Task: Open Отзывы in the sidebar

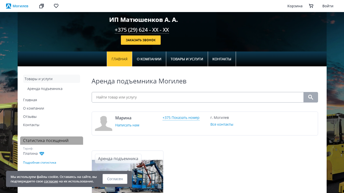Action: (30, 117)
